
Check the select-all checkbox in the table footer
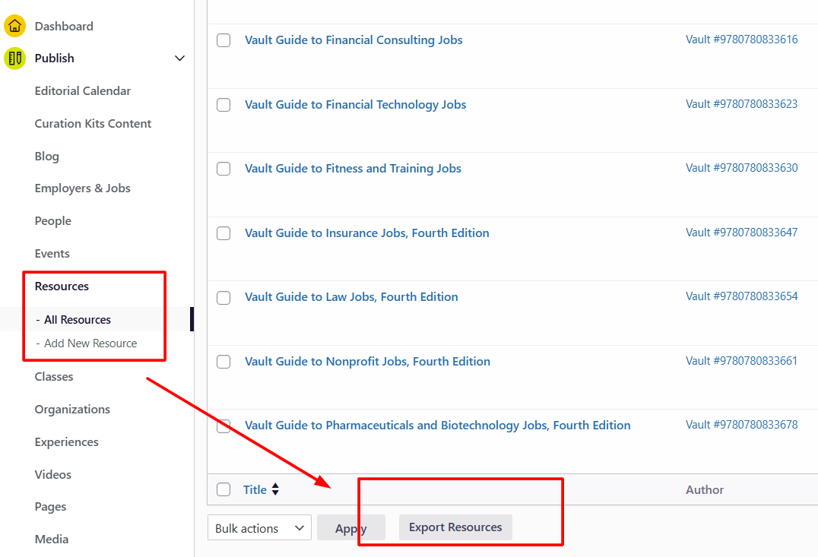coord(224,489)
